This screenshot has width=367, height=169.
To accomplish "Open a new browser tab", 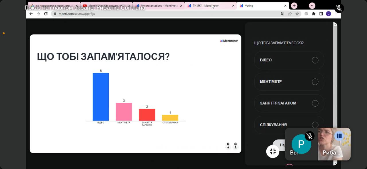I will 294,6.
